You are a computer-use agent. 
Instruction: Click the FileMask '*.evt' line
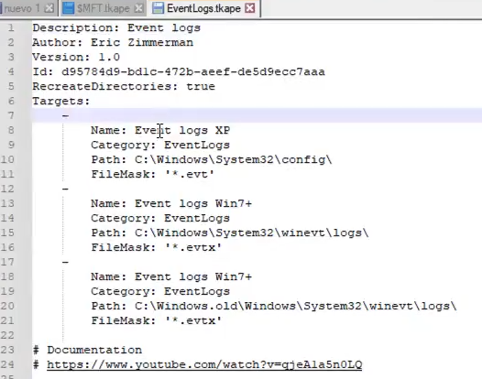[153, 174]
